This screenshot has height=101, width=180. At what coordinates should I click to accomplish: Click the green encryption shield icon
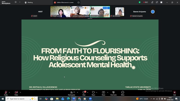(139, 2)
